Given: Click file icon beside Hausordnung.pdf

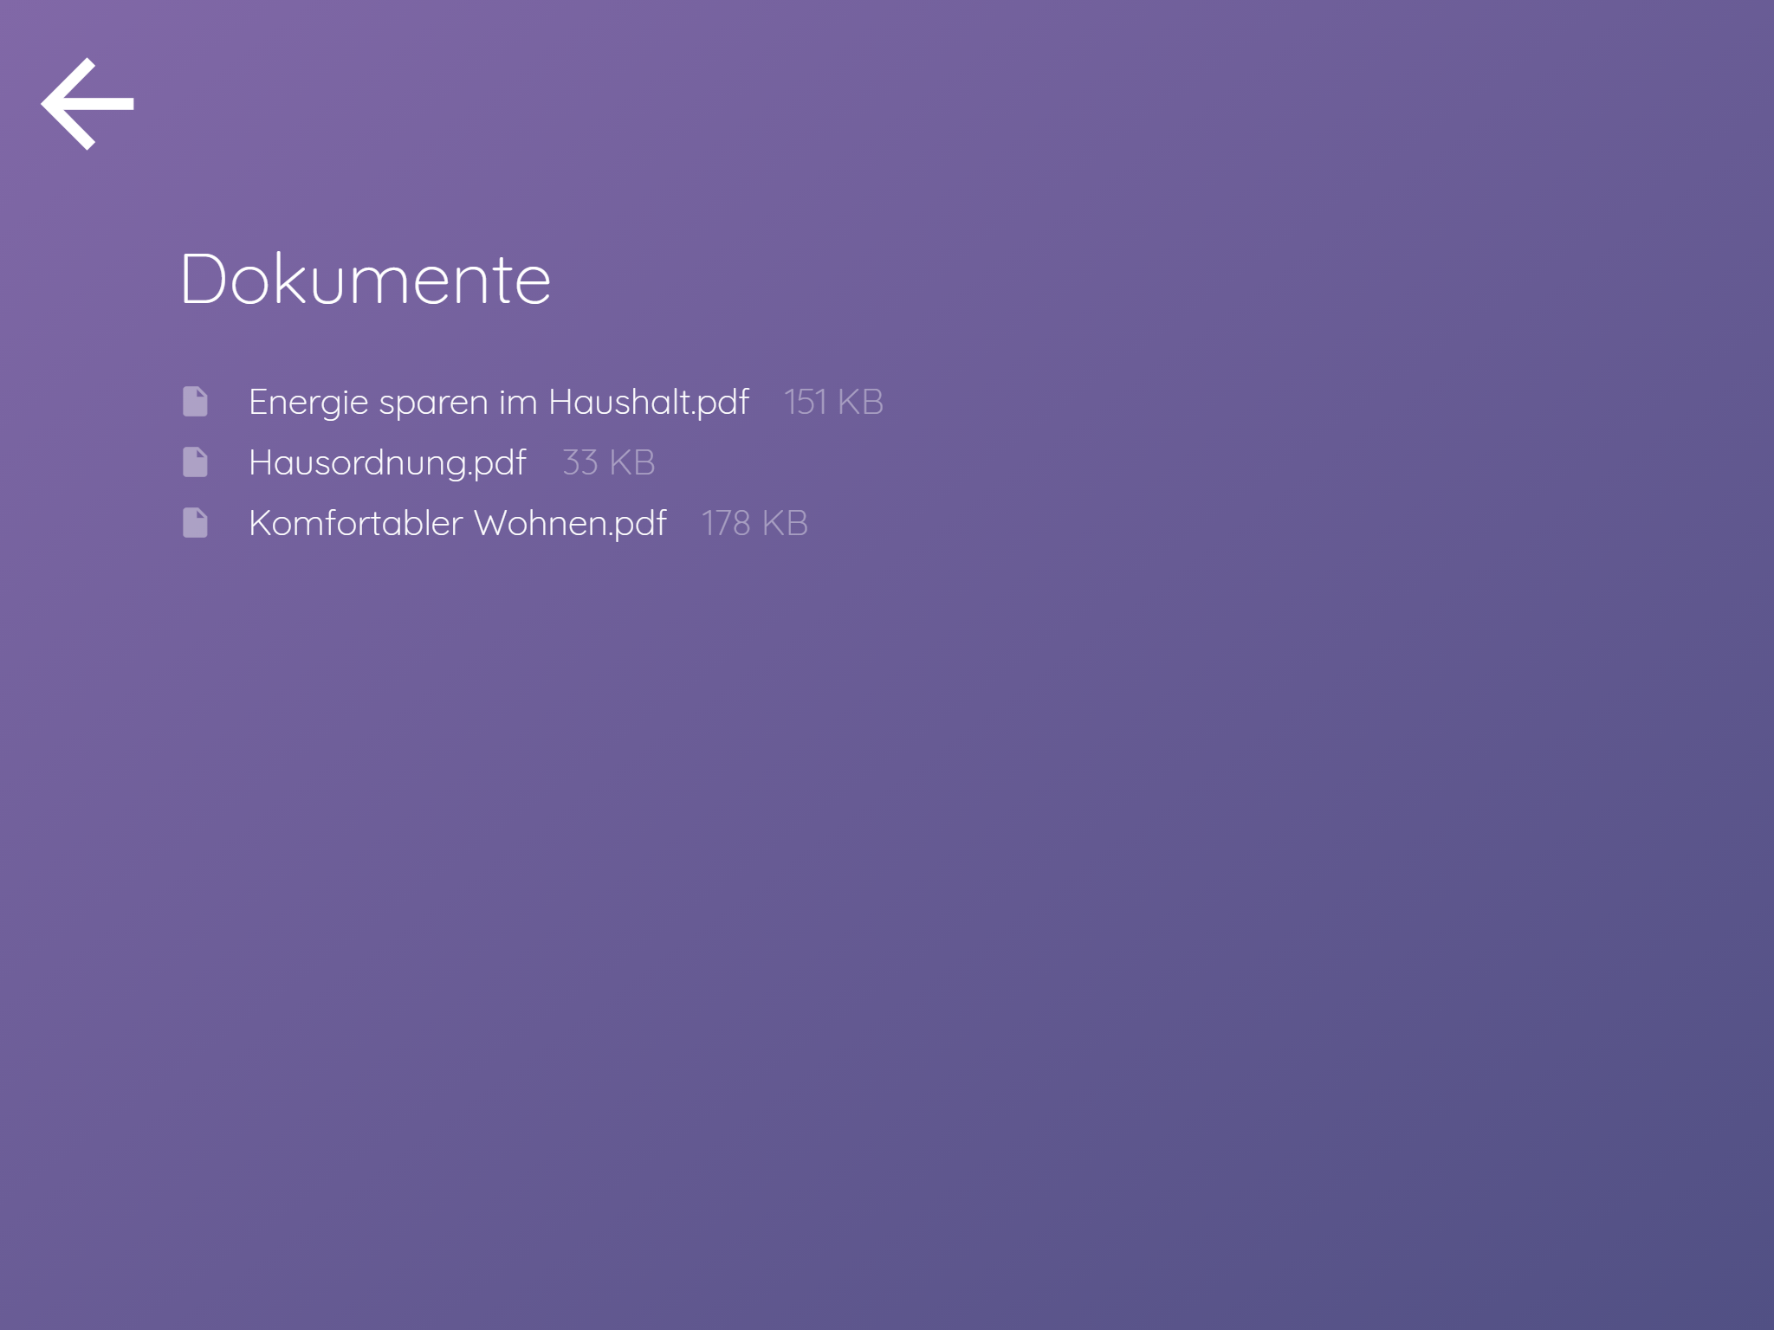Looking at the screenshot, I should point(195,462).
